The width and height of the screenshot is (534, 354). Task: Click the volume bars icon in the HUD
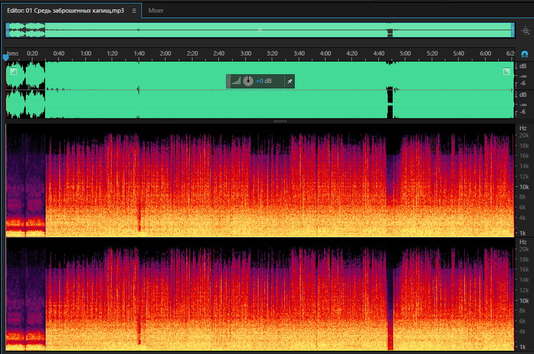(x=236, y=81)
